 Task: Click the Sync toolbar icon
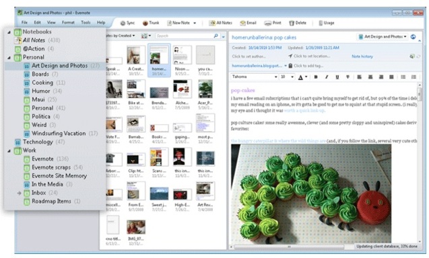pyautogui.click(x=123, y=24)
